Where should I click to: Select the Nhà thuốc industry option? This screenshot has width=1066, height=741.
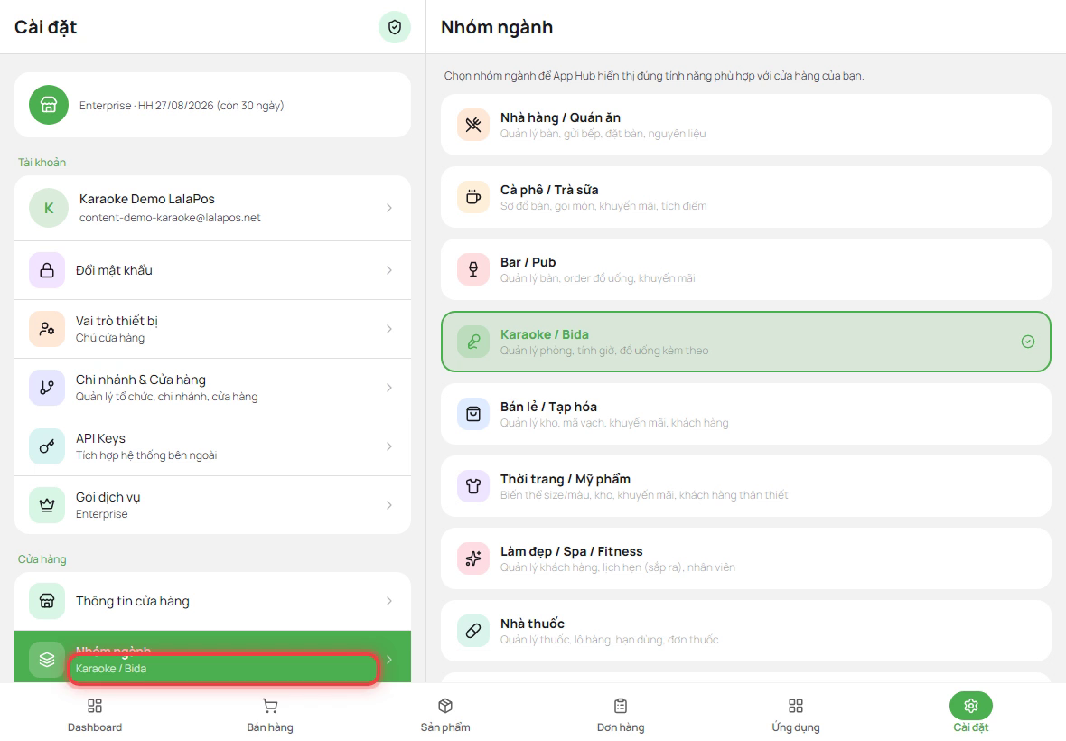tap(746, 631)
